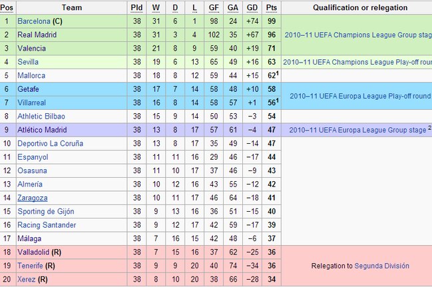Screen dimensions: 432x287
Task: Open the Almería team page
Action: tap(30, 184)
